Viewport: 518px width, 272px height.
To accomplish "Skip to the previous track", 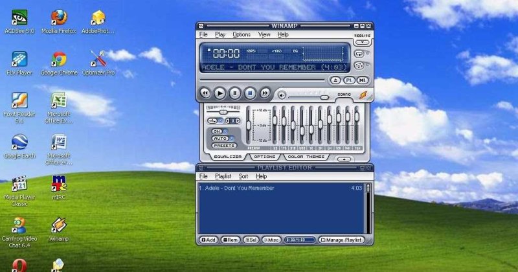I will [x=205, y=94].
